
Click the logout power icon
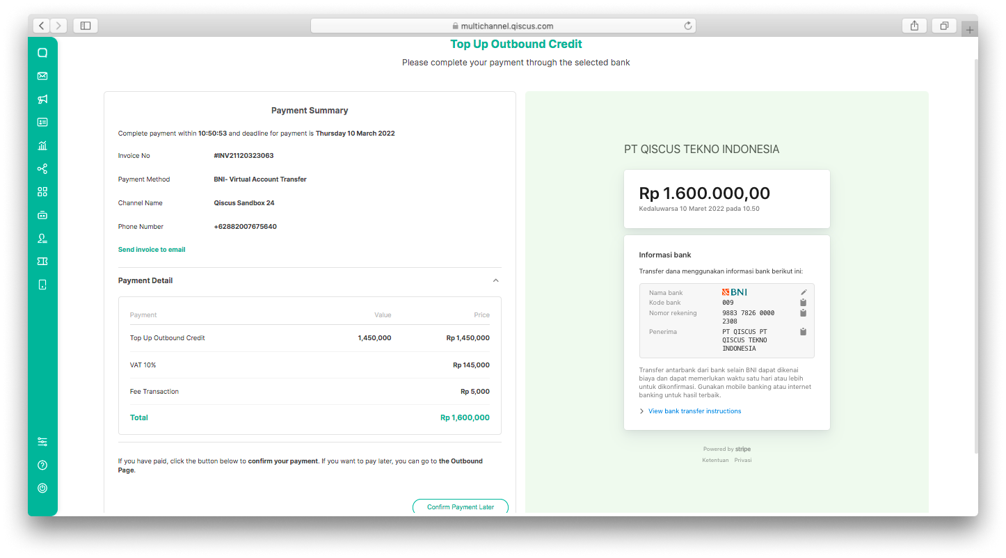(42, 488)
